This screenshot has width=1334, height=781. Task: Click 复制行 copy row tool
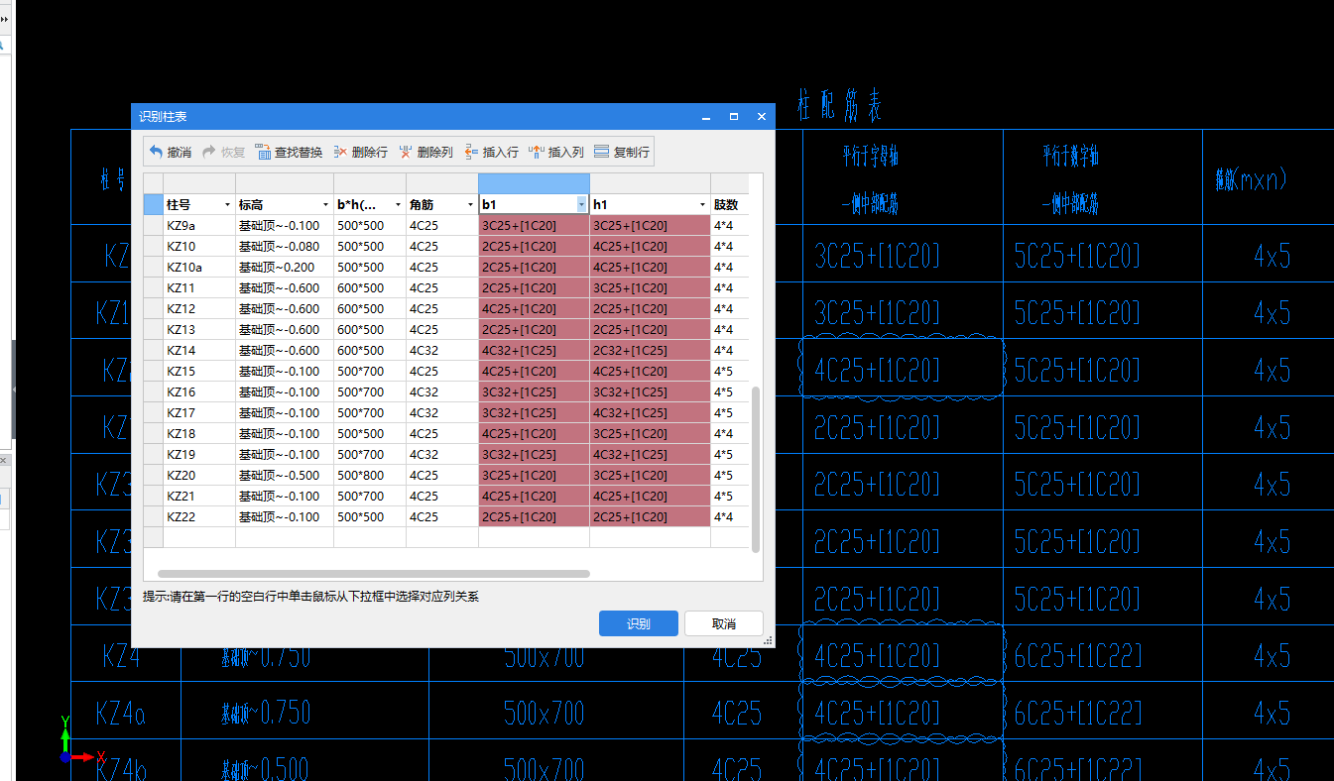tap(622, 152)
